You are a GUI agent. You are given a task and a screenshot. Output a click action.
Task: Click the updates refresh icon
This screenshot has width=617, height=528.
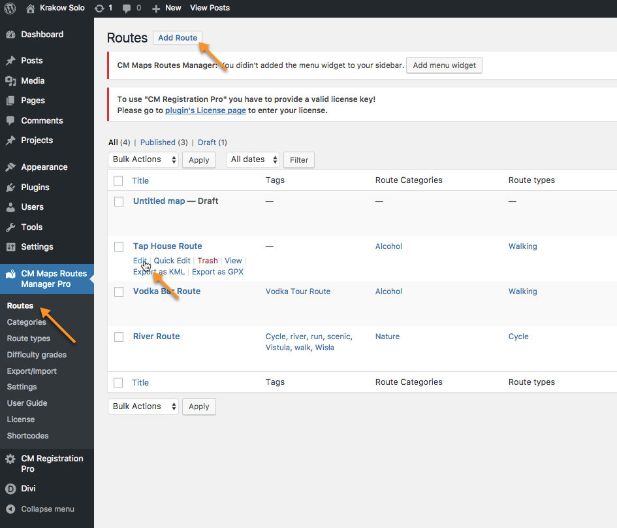point(99,8)
